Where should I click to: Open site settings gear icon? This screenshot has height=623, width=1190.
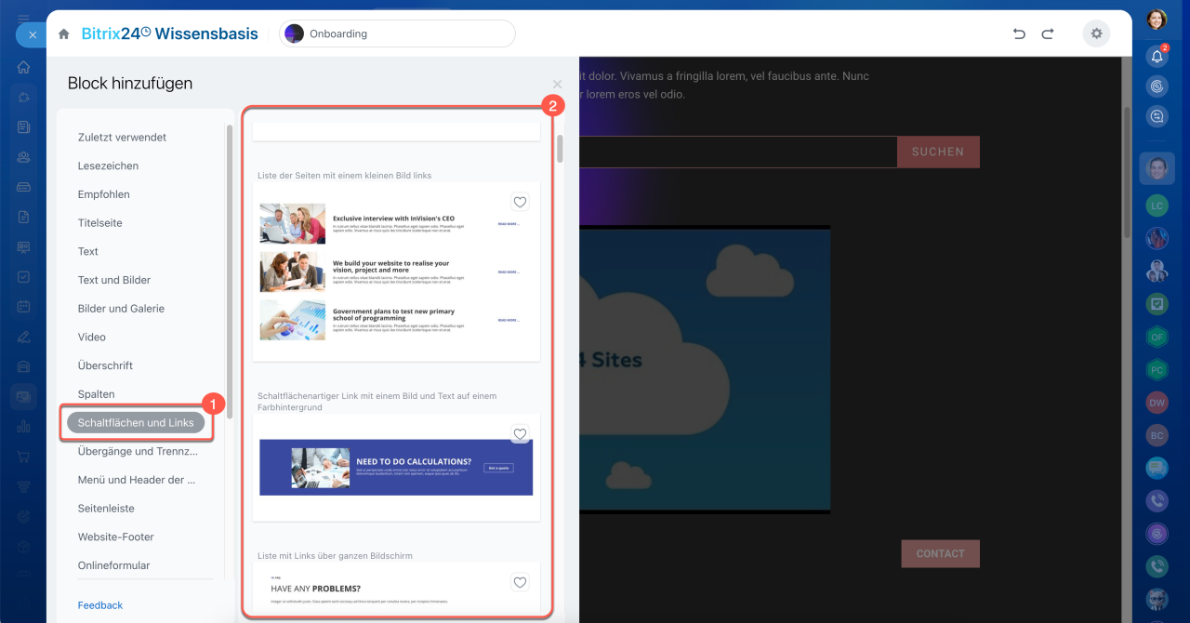pos(1096,34)
